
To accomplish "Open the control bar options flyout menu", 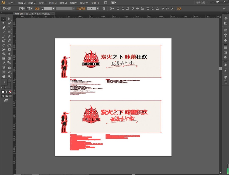I will (225, 9).
